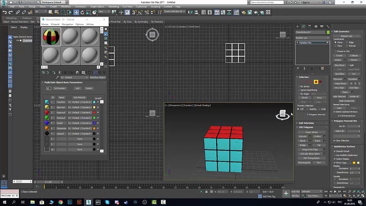366x206 pixels.
Task: Toggle On/Off checkbox for sub-material 7
Action: click(x=98, y=133)
